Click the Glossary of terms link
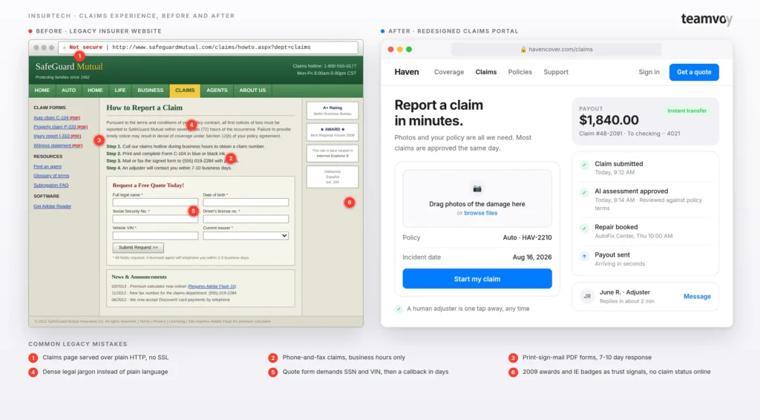 point(51,176)
